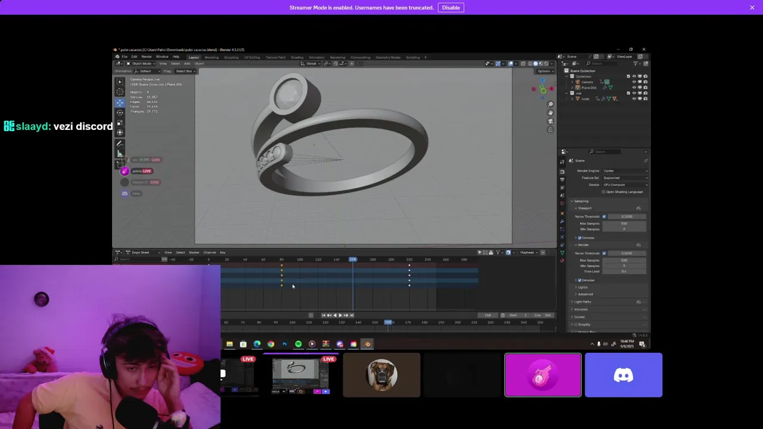Click Blender icon in Windows taskbar
The height and width of the screenshot is (429, 763).
tap(367, 344)
